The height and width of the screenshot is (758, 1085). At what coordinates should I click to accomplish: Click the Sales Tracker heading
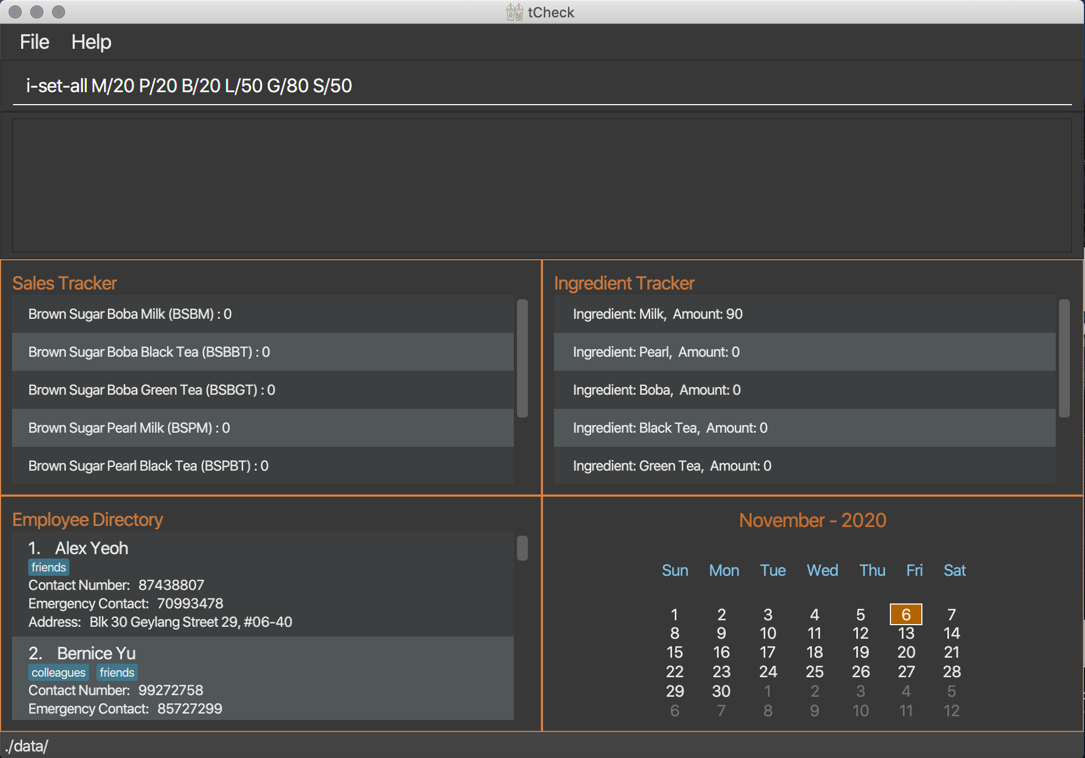coord(64,283)
